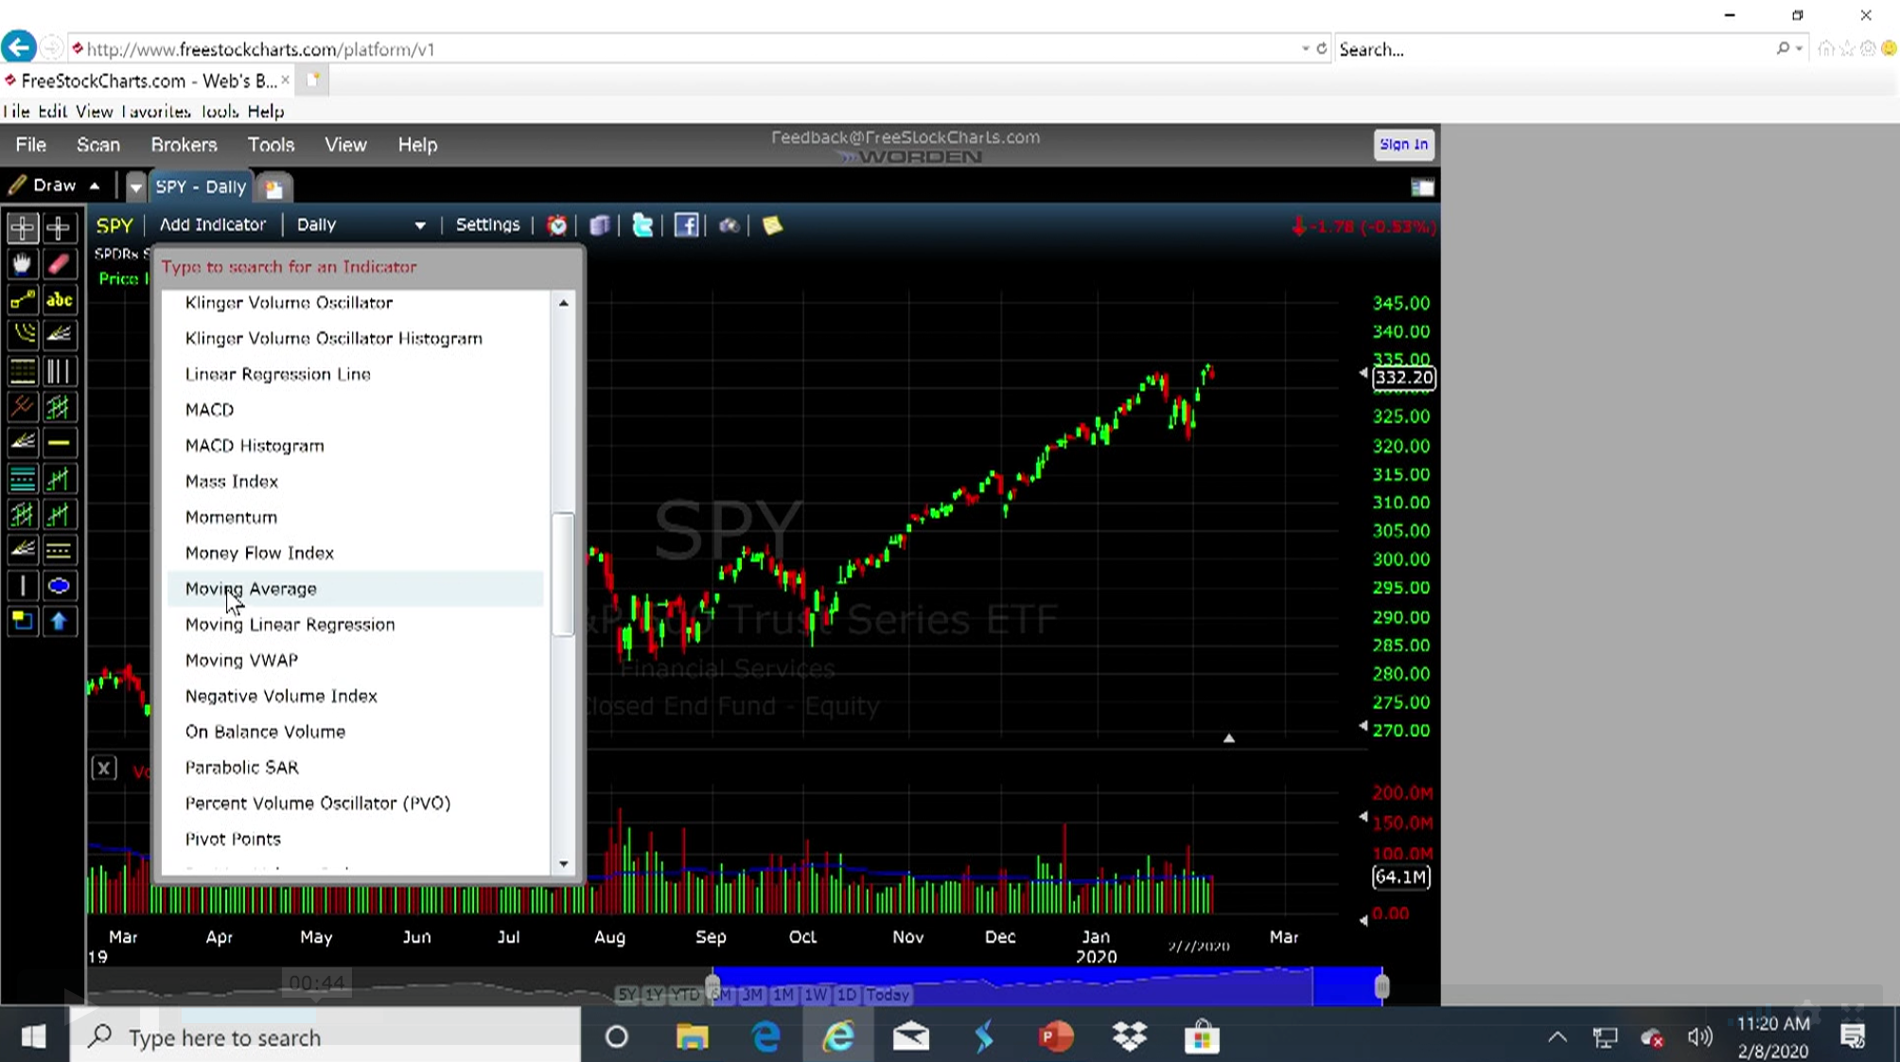This screenshot has width=1900, height=1062.
Task: Open dropdown arrow beside SPY - Daily tab
Action: tap(135, 187)
